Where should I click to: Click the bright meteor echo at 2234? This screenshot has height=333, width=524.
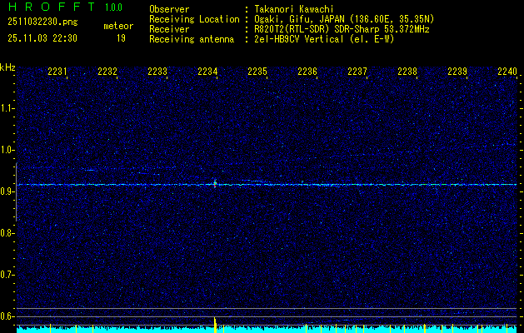pyautogui.click(x=215, y=183)
